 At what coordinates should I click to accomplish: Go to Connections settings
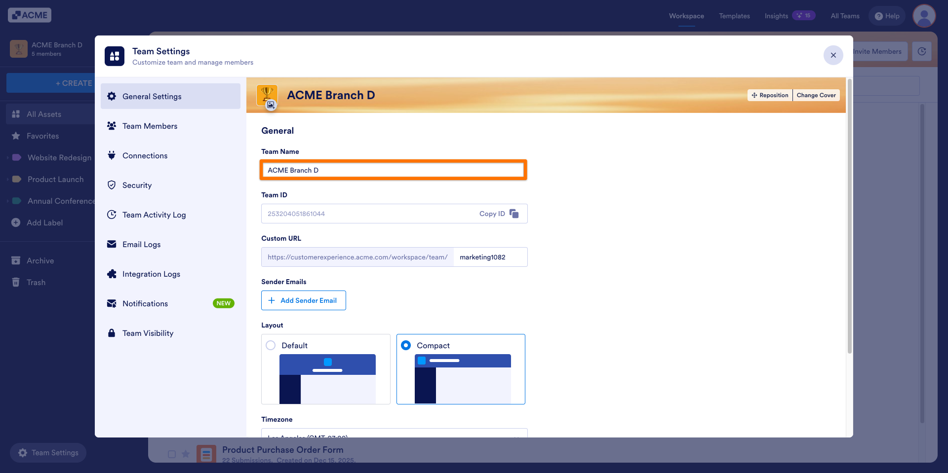tap(170, 155)
